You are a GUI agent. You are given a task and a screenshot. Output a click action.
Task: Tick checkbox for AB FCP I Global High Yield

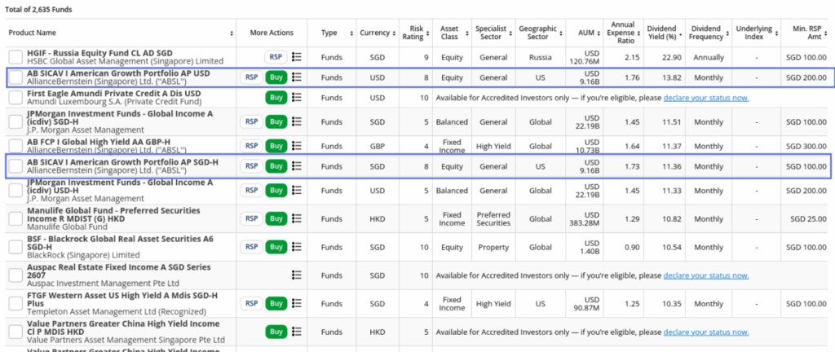(16, 146)
